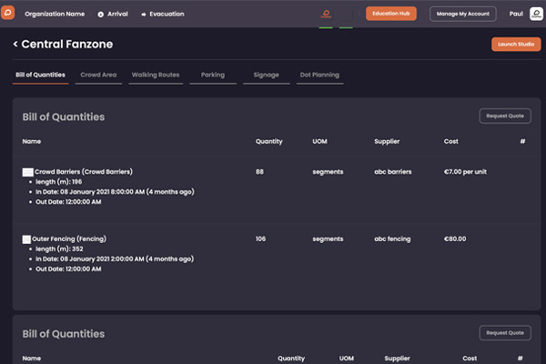Image resolution: width=546 pixels, height=364 pixels.
Task: Click the Arrival location icon
Action: coord(101,15)
